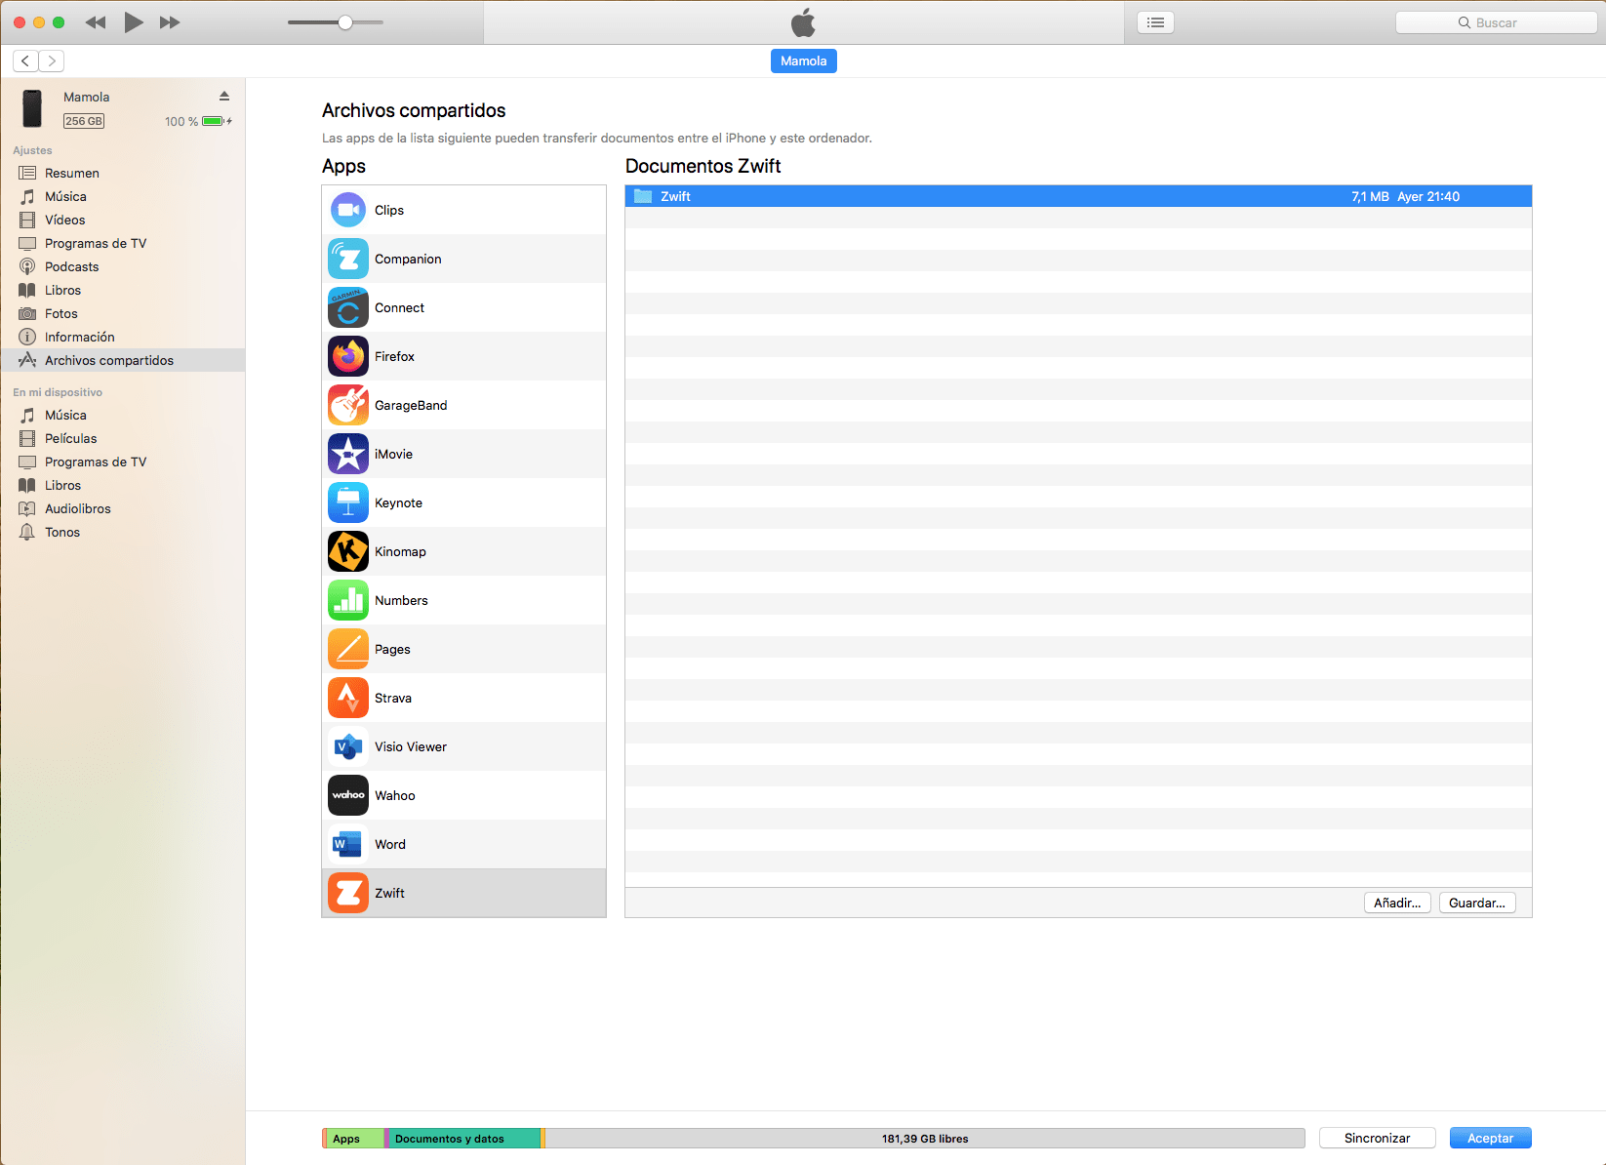Eject the Mamola iPhone
Image resolution: width=1606 pixels, height=1165 pixels.
224,96
